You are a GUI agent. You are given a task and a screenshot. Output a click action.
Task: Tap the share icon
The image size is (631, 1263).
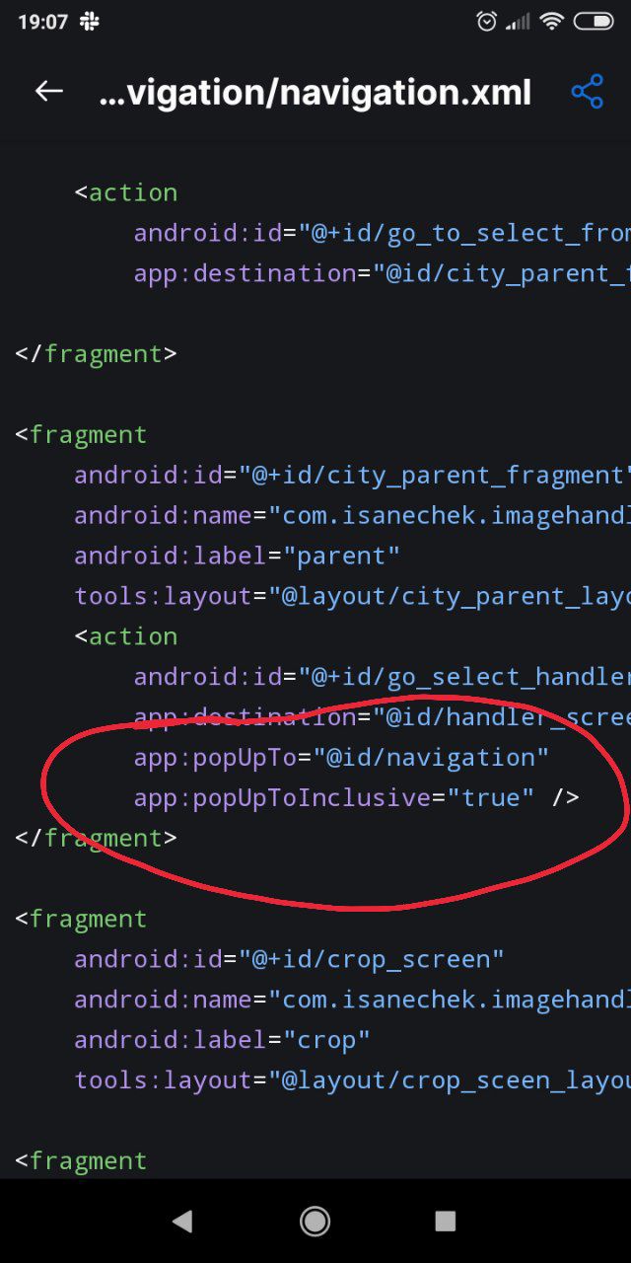587,92
